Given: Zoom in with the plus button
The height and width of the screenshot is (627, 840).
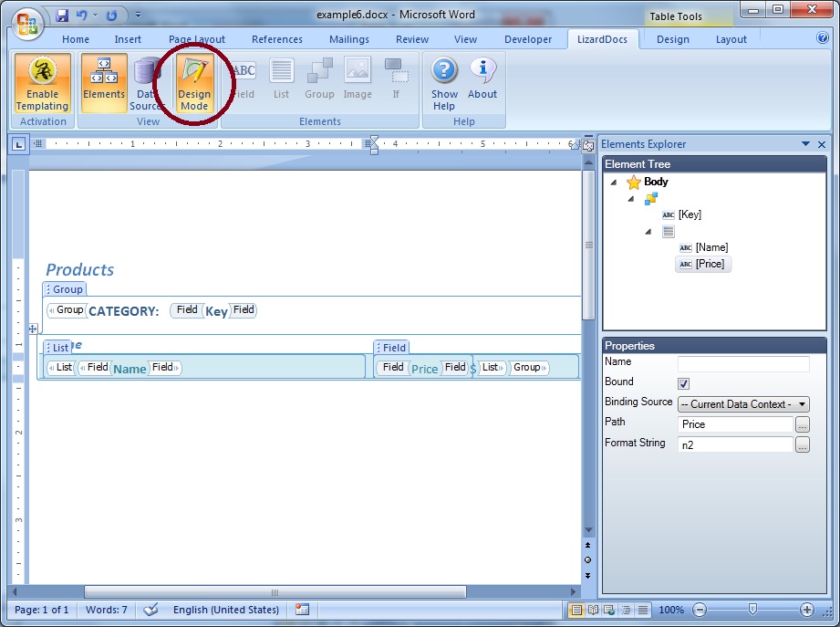Looking at the screenshot, I should click(x=807, y=610).
